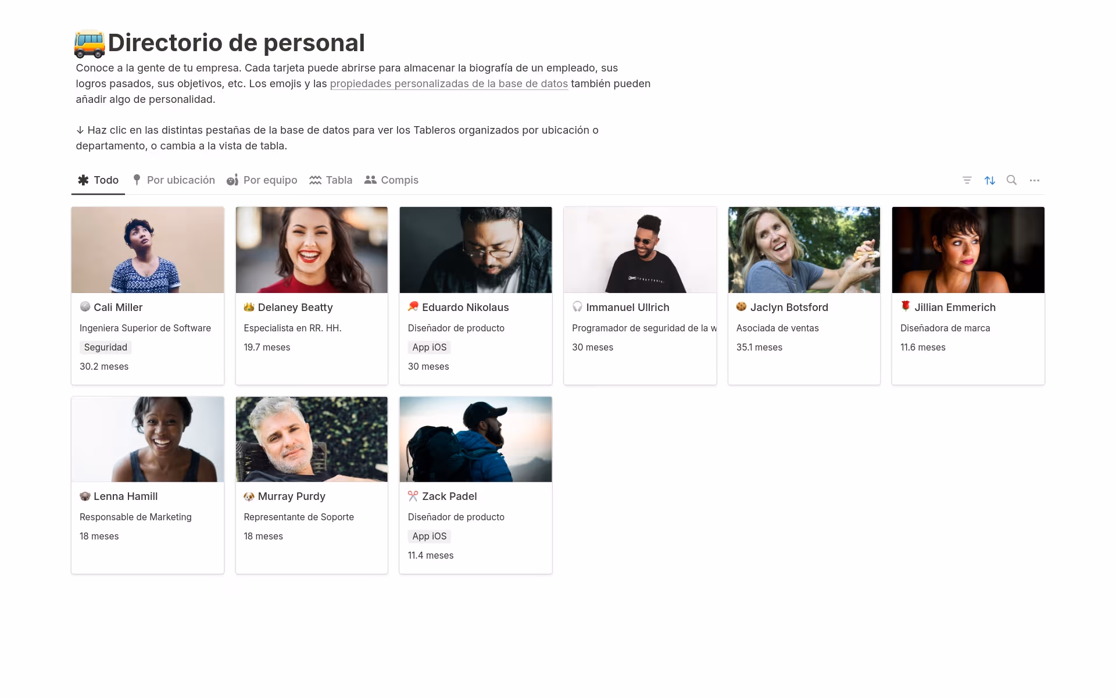
Task: Click App iOS tag on Zack Padel card
Action: click(429, 536)
